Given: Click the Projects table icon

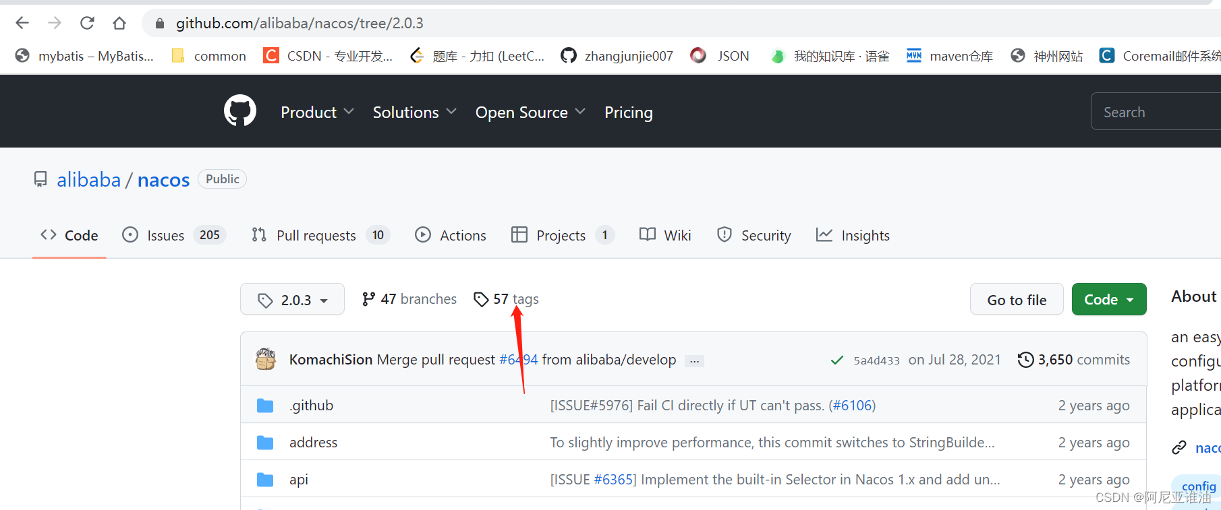Looking at the screenshot, I should tap(519, 234).
